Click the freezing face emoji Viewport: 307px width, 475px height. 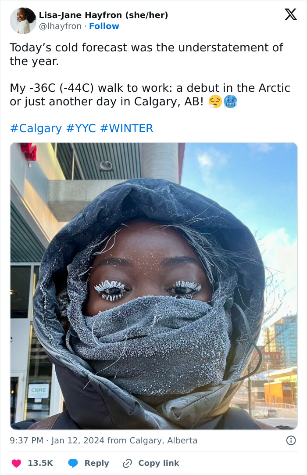tap(230, 102)
